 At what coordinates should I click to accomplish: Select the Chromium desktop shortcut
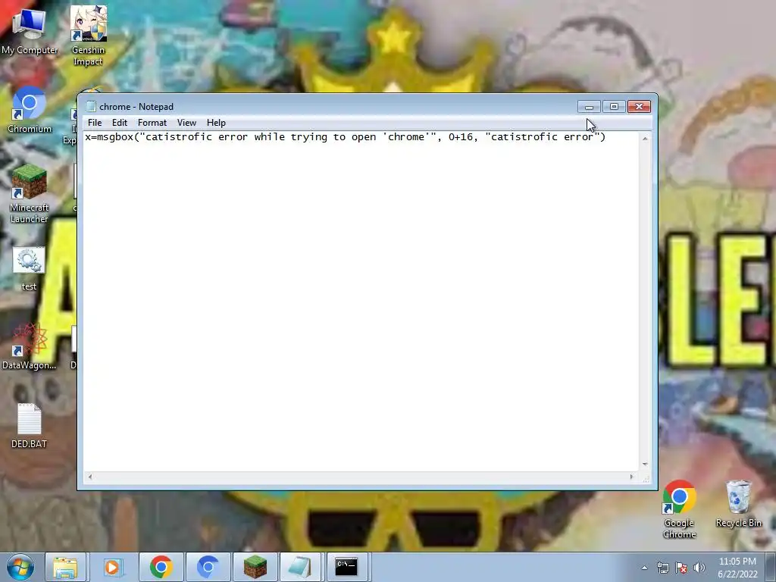coord(30,110)
